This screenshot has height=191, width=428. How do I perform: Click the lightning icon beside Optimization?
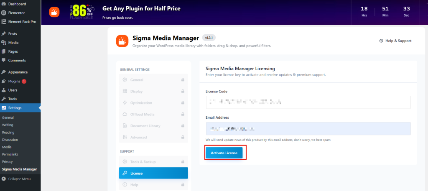125,102
